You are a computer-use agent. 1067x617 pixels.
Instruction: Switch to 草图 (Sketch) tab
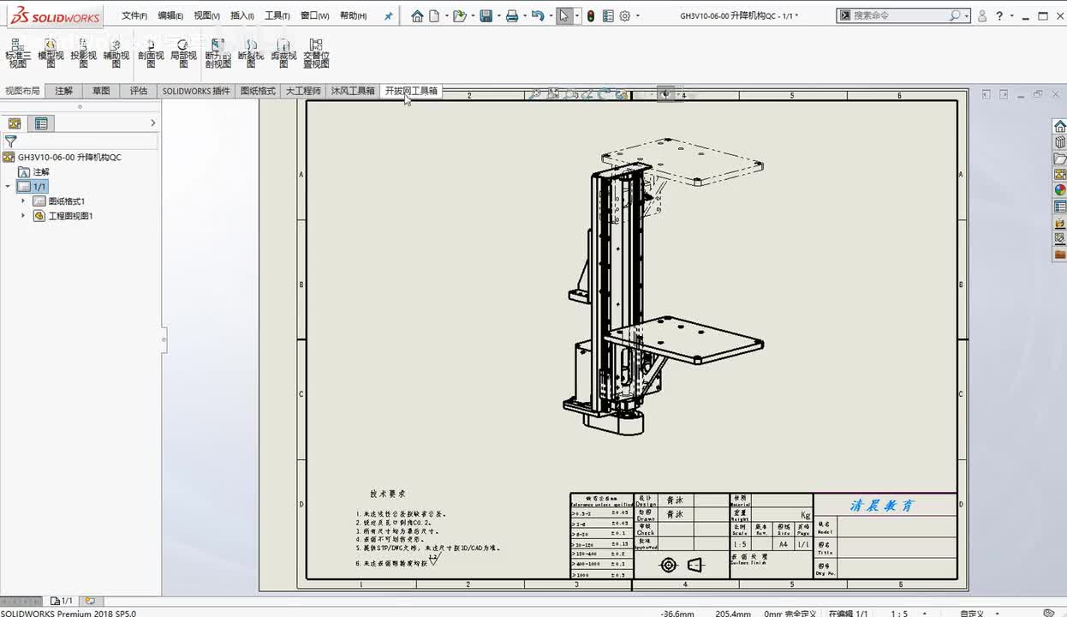(101, 91)
